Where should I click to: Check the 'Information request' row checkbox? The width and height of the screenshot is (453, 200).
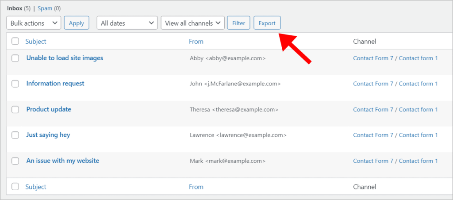[x=15, y=84]
